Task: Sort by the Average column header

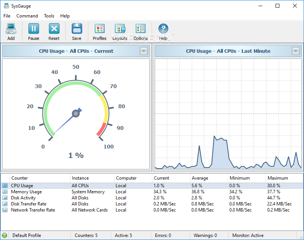Action: pyautogui.click(x=209, y=178)
